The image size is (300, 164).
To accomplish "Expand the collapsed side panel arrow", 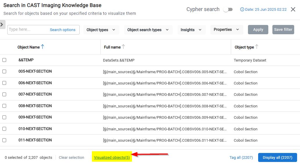I will pos(2,25).
